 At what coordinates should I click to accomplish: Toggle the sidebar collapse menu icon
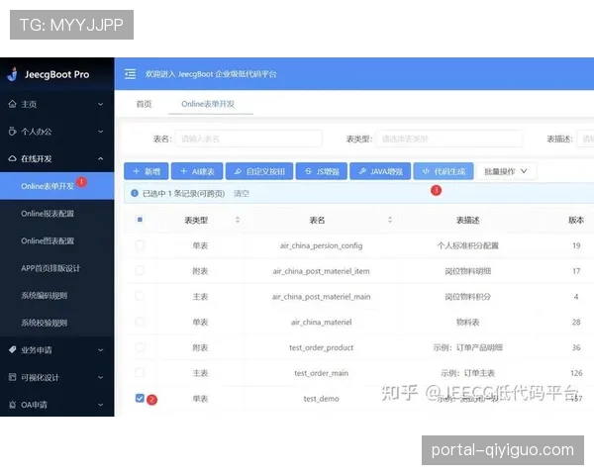[131, 74]
